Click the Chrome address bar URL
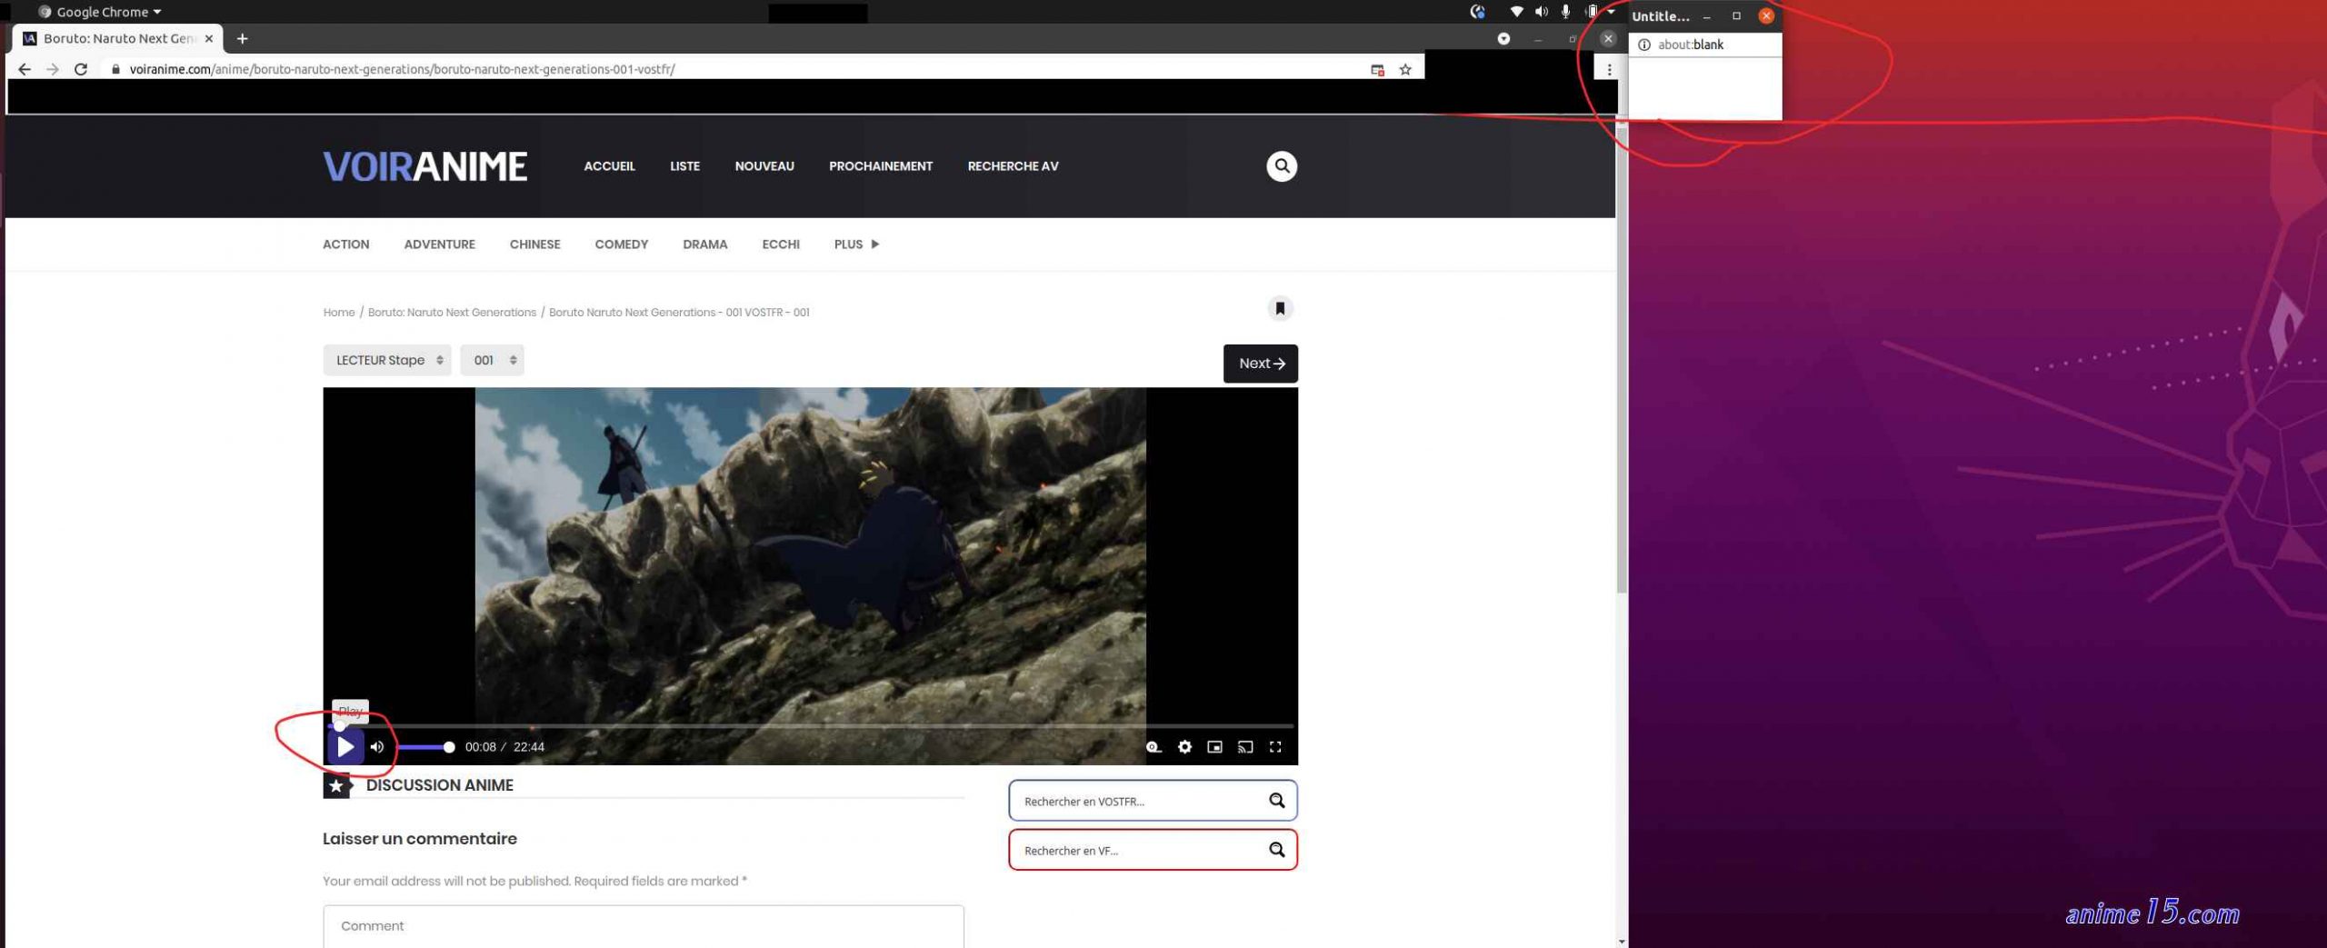 (401, 69)
